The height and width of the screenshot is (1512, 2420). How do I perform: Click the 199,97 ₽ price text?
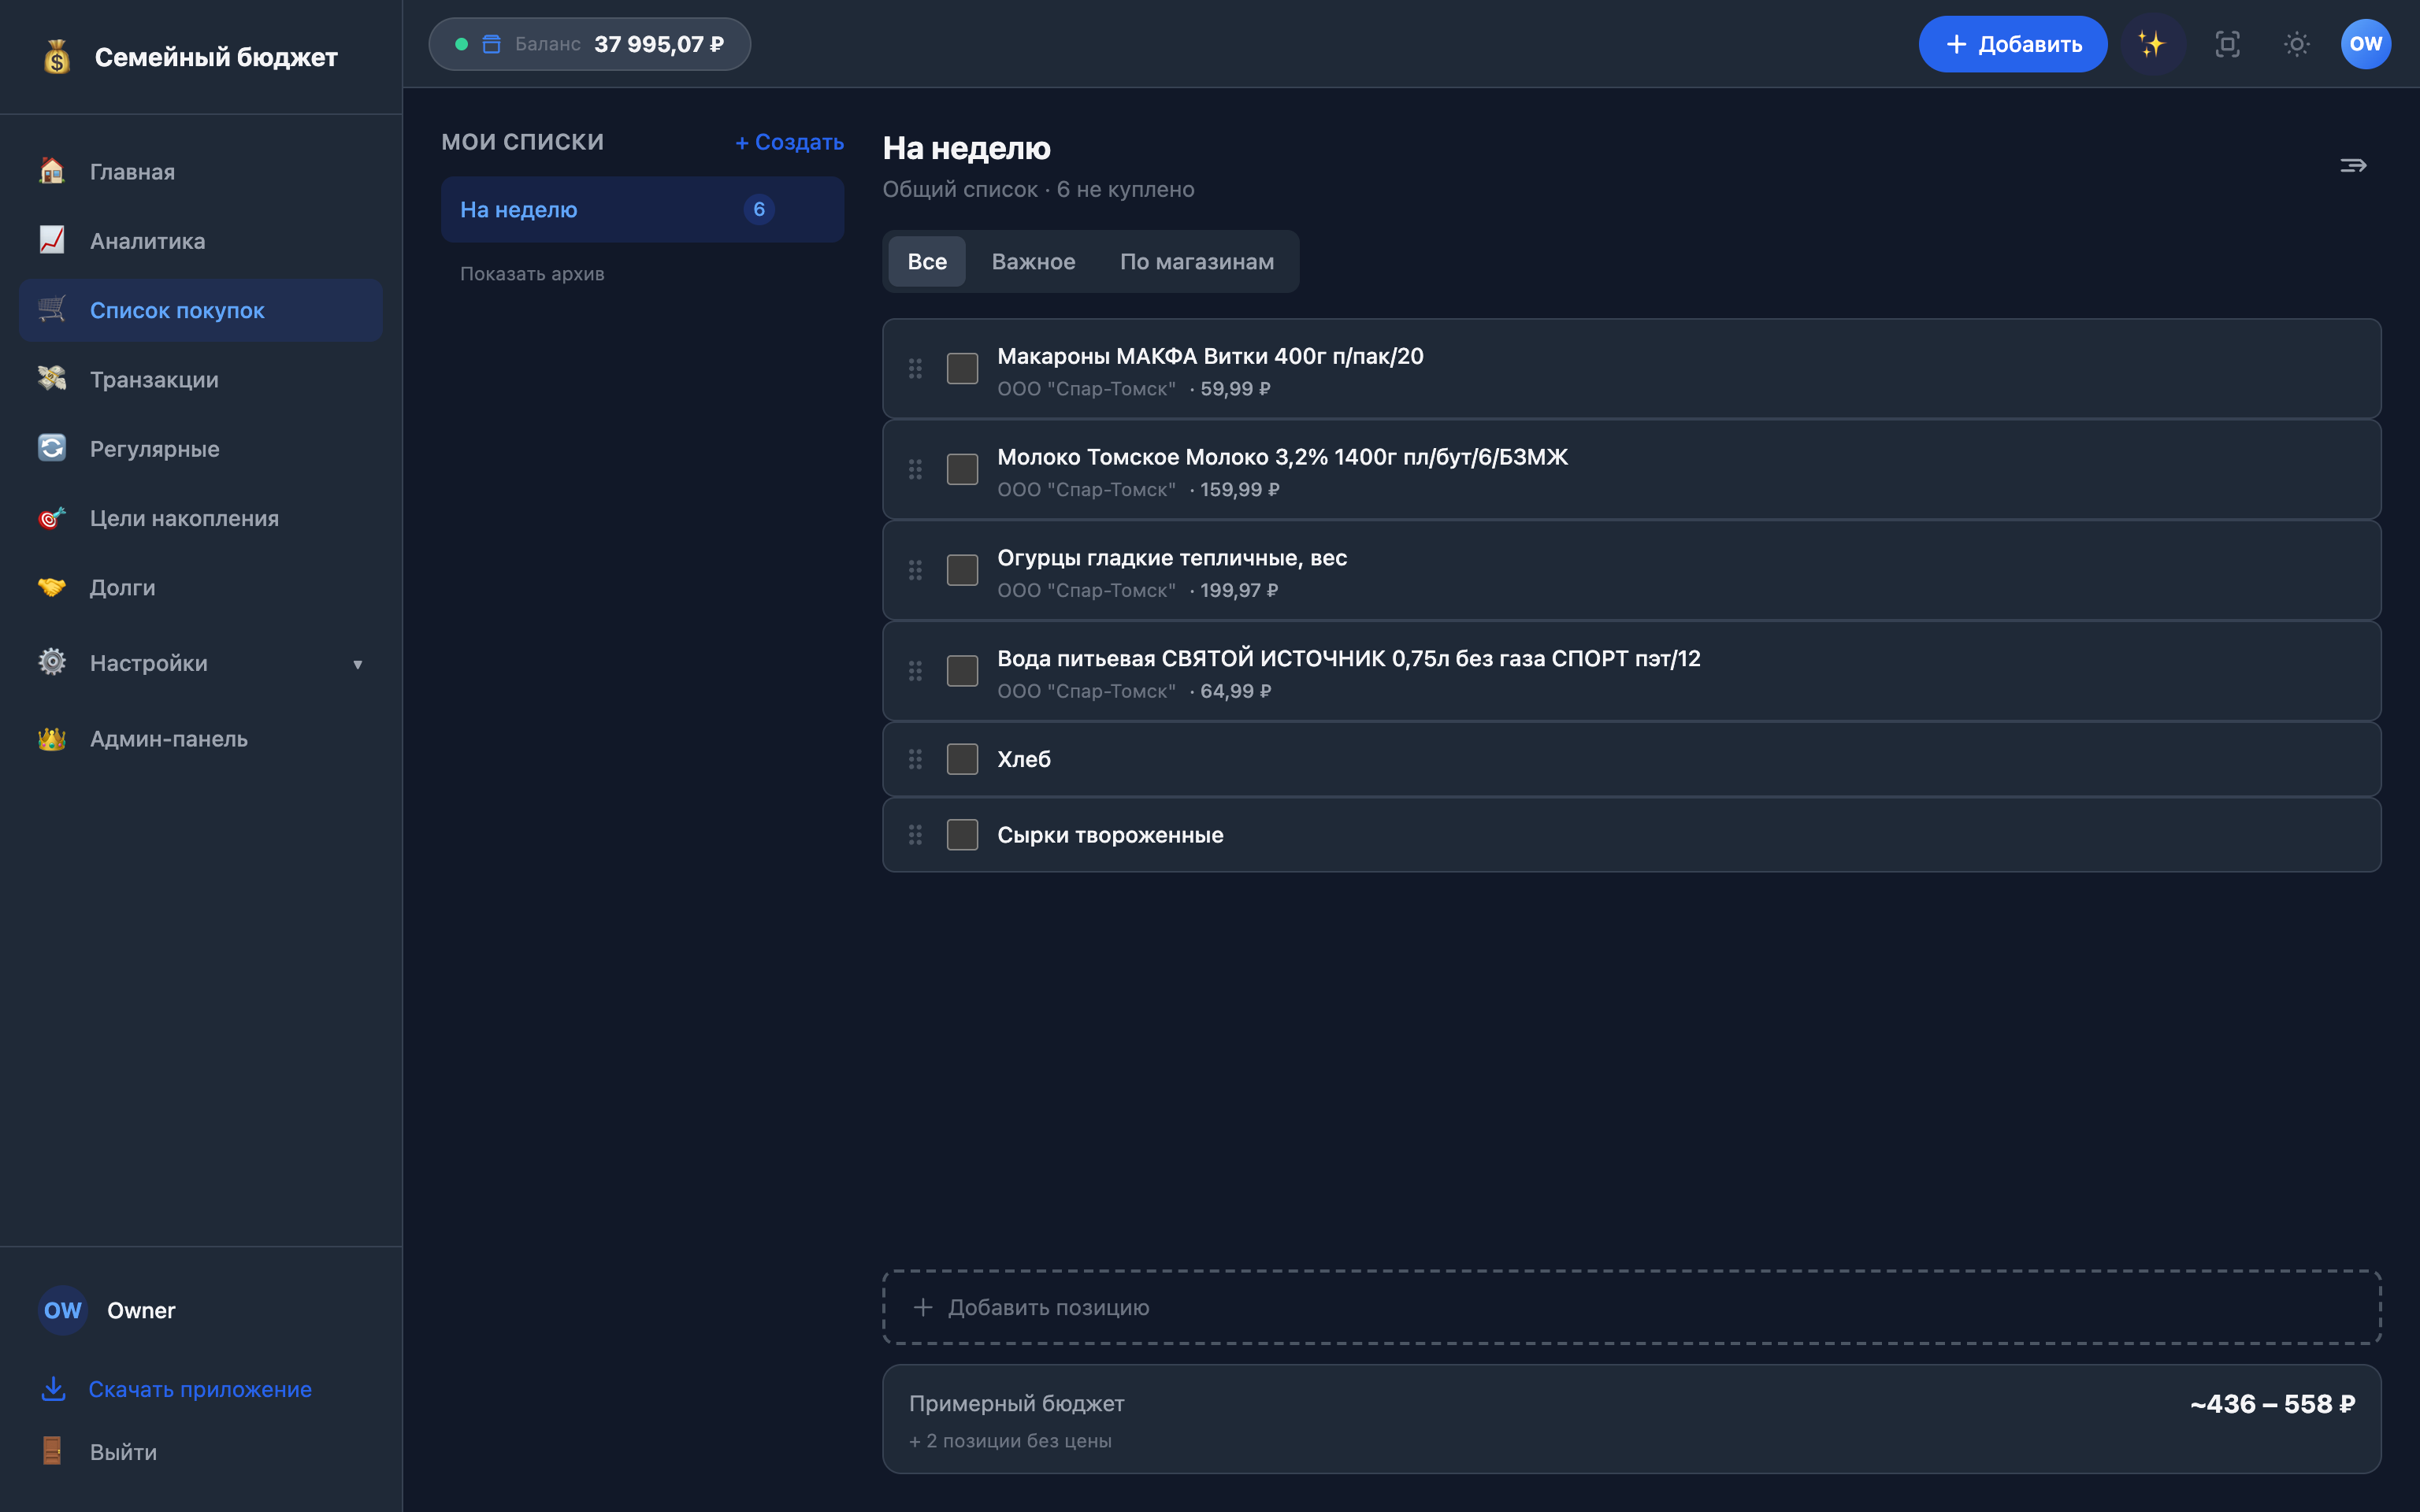point(1239,590)
